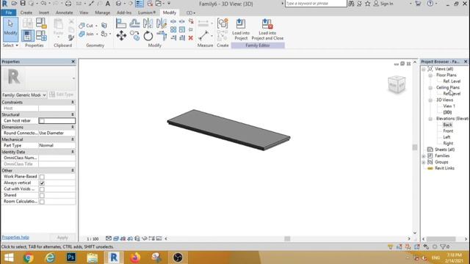Collapse the Elevations tree node
The height and width of the screenshot is (264, 470).
click(430, 119)
